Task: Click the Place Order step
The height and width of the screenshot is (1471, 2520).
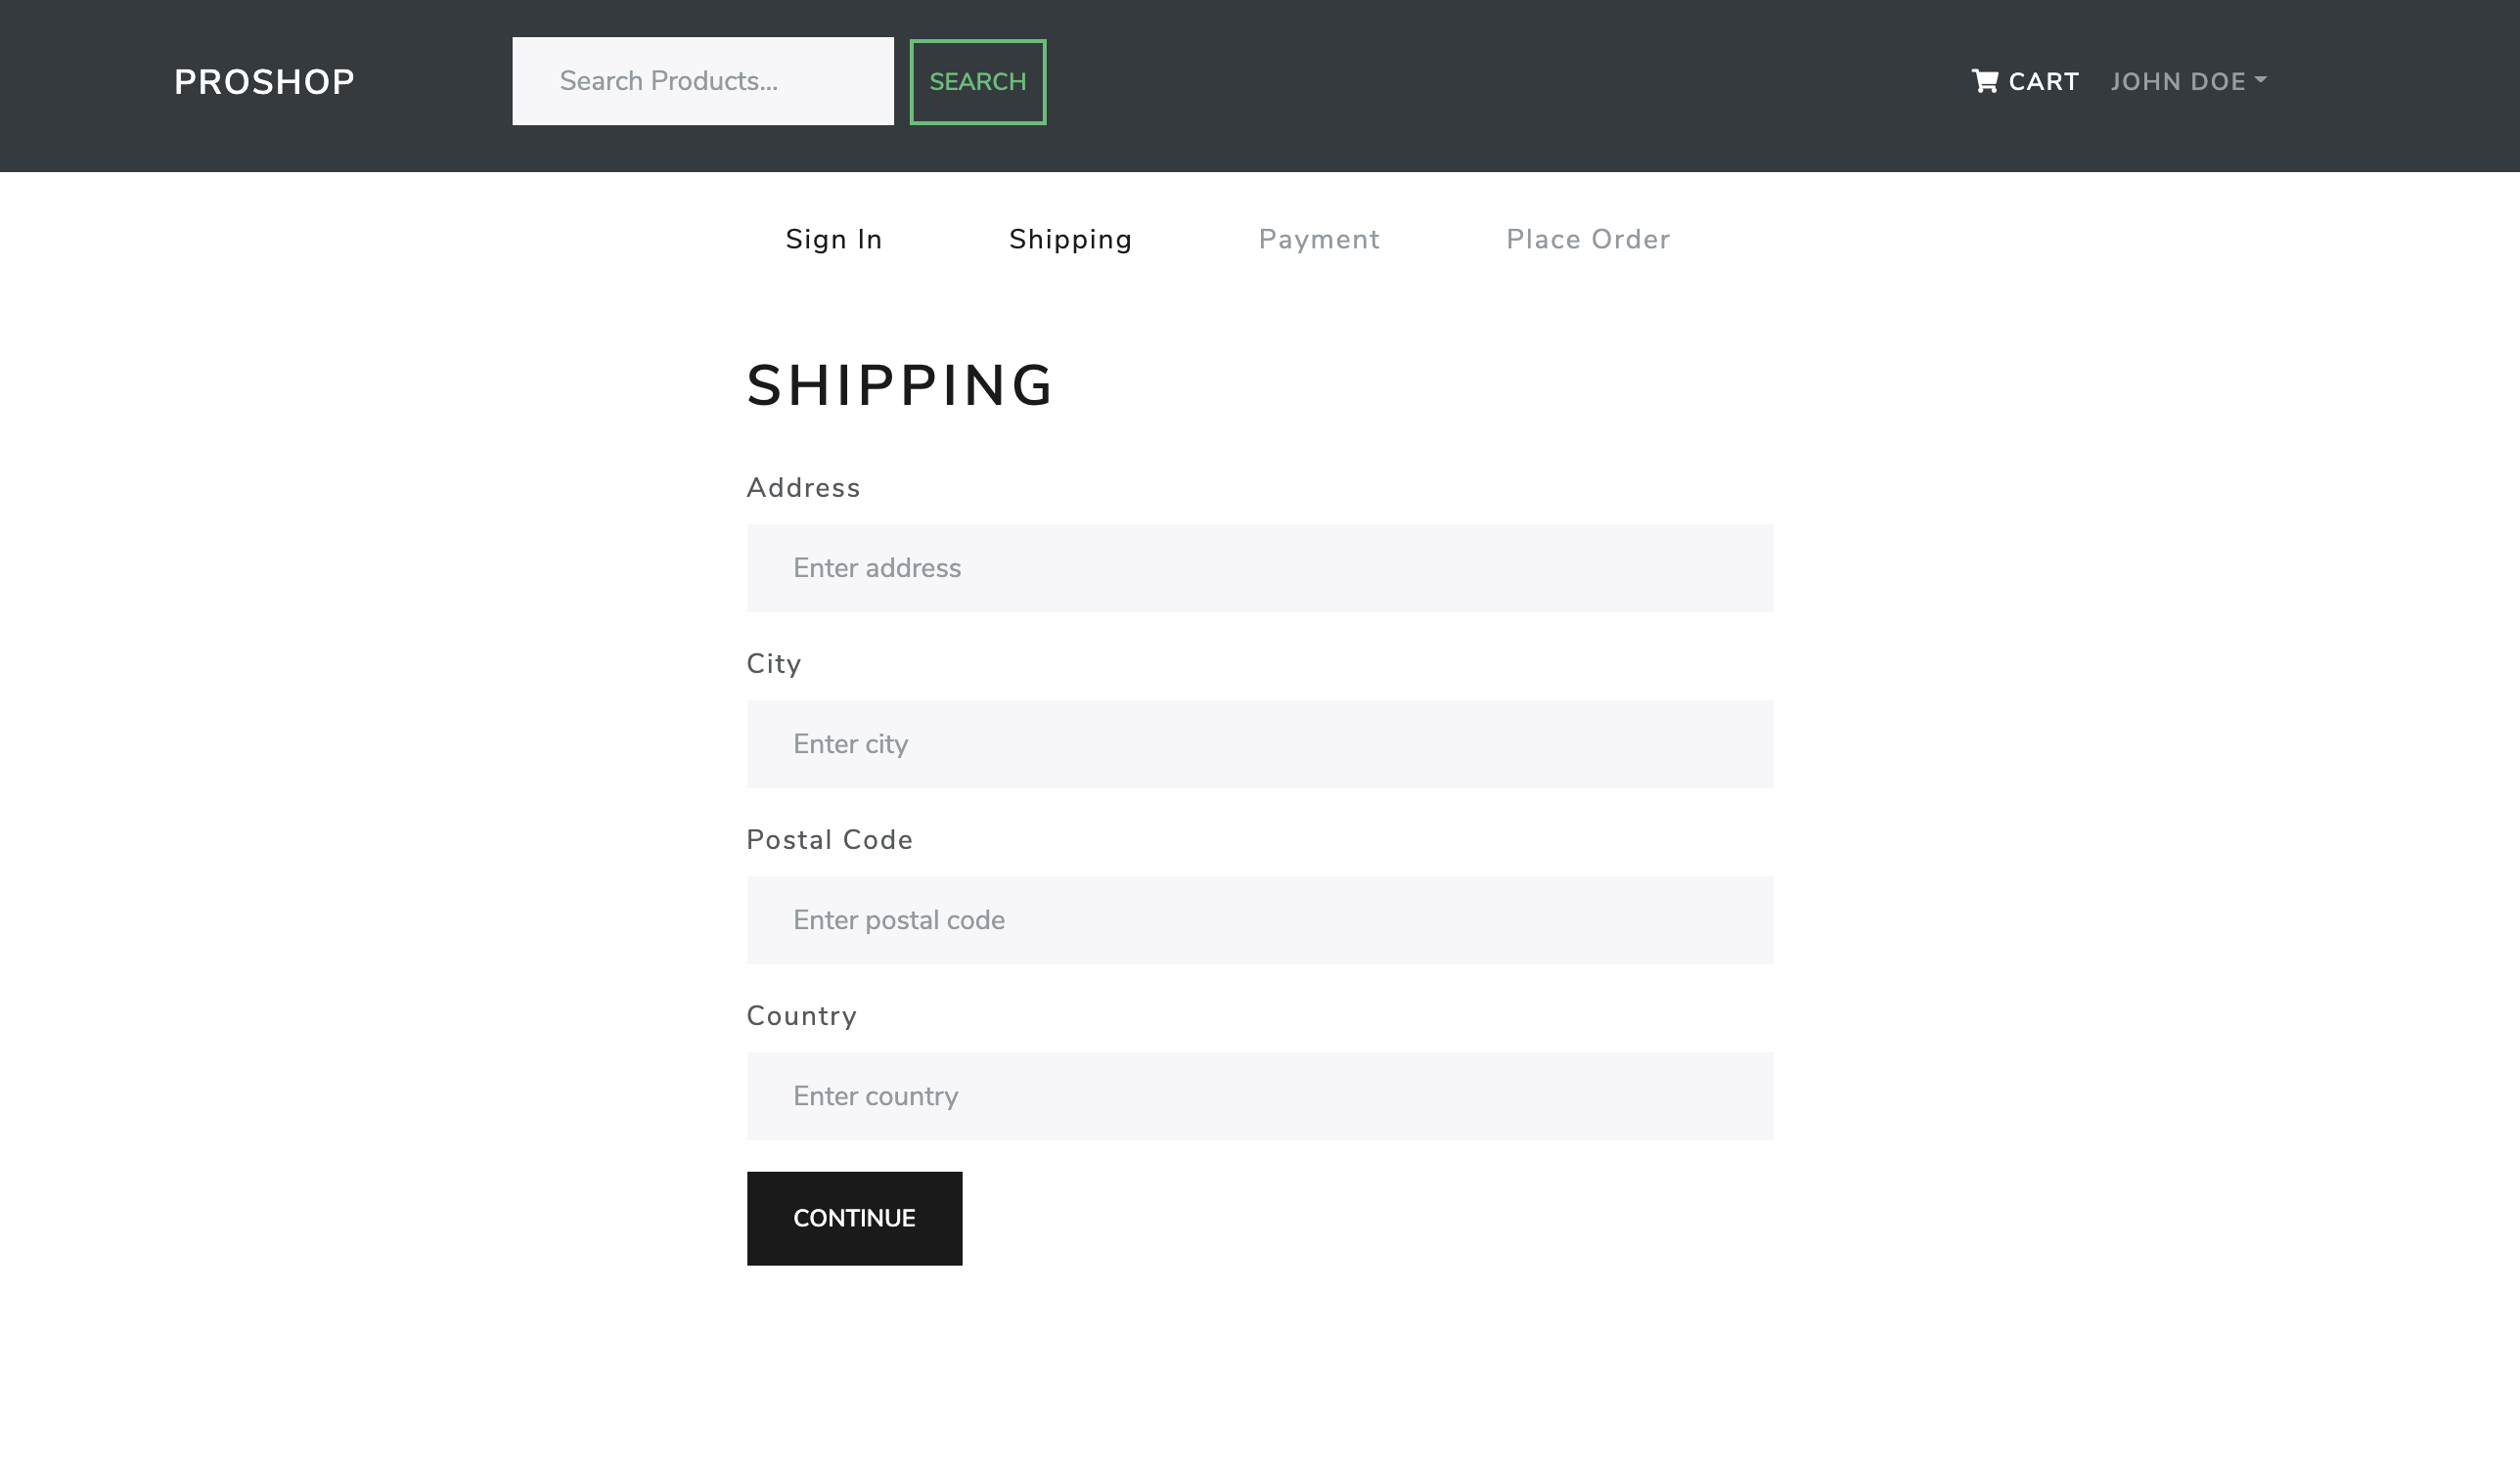Action: (x=1587, y=239)
